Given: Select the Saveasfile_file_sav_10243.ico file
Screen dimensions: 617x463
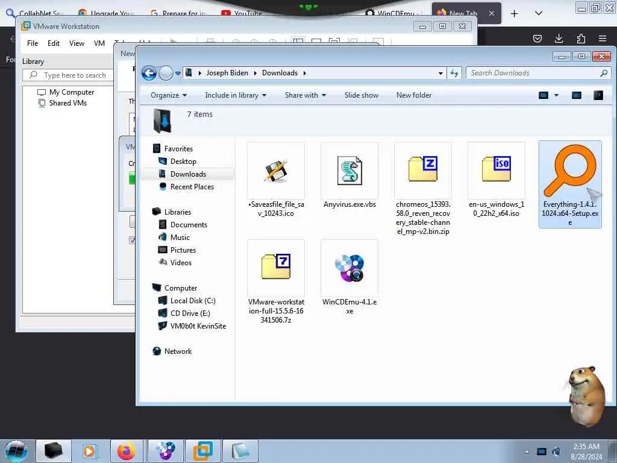Looking at the screenshot, I should tap(276, 180).
